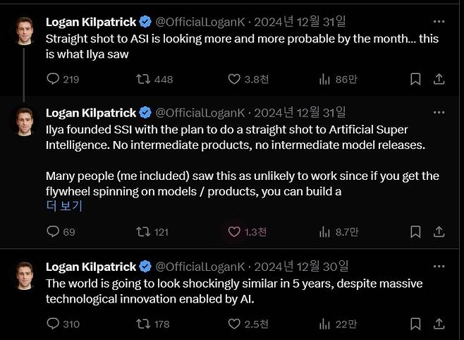
Task: Reply to the 'Straight shot to ASI' tweet
Action: (x=53, y=79)
